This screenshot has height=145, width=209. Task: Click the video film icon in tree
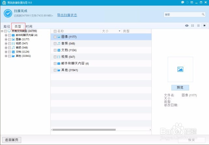click(x=13, y=43)
